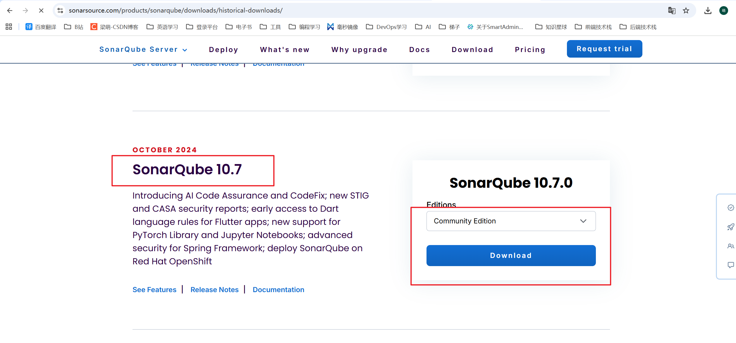Open the 编程学习 bookmark folder

(304, 27)
